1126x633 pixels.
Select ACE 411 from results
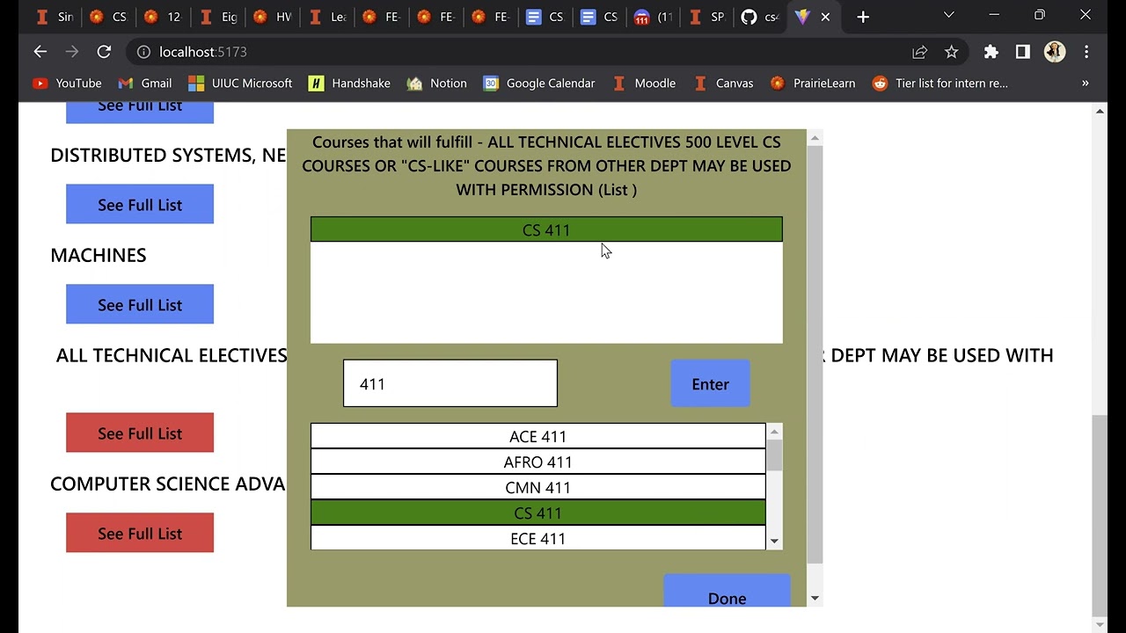[538, 436]
